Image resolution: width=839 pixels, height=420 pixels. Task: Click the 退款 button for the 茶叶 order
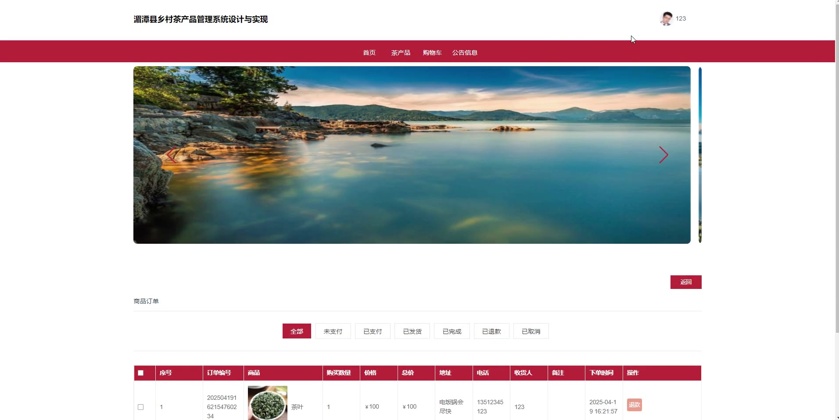point(634,405)
